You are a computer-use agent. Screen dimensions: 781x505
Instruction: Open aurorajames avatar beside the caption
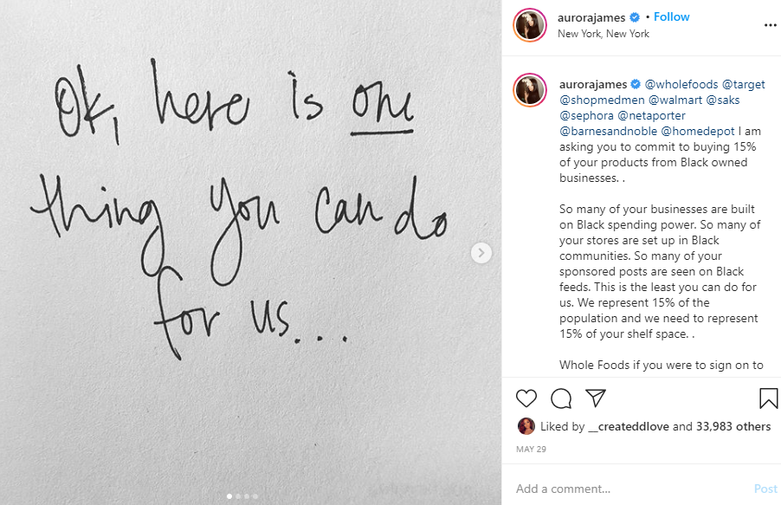tap(530, 90)
